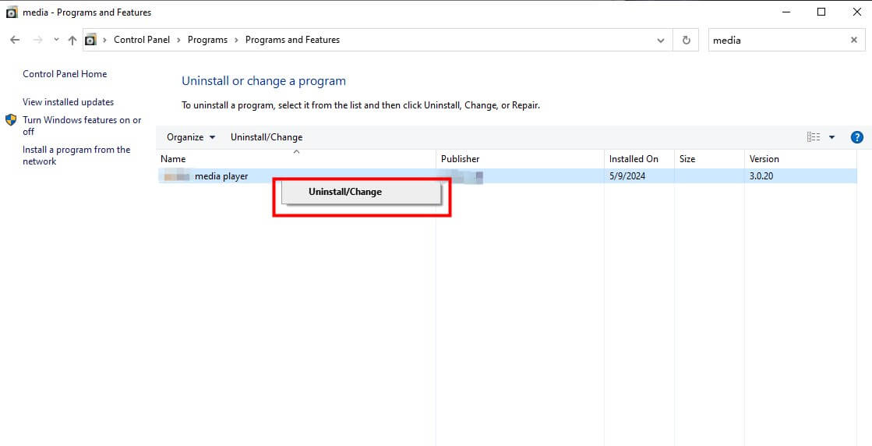The width and height of the screenshot is (872, 446).
Task: Click Uninstall/Change in the toolbar
Action: (x=267, y=137)
